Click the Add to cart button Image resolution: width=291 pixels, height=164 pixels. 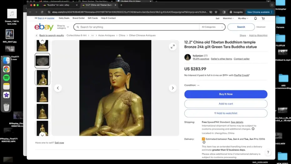226,104
